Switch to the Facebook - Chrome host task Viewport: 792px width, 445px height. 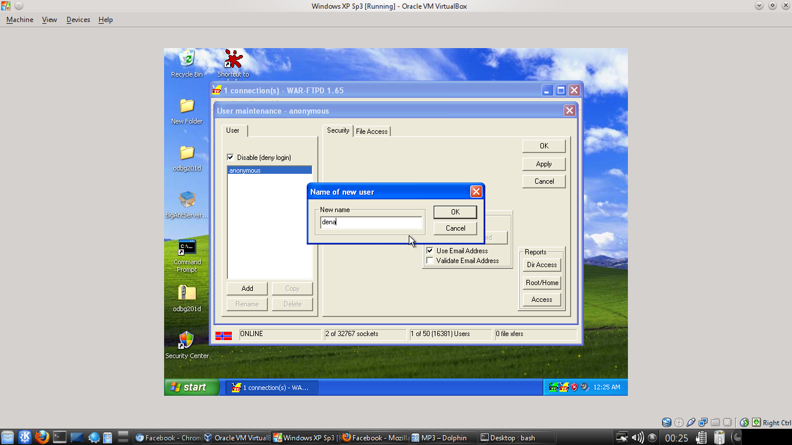pyautogui.click(x=168, y=437)
